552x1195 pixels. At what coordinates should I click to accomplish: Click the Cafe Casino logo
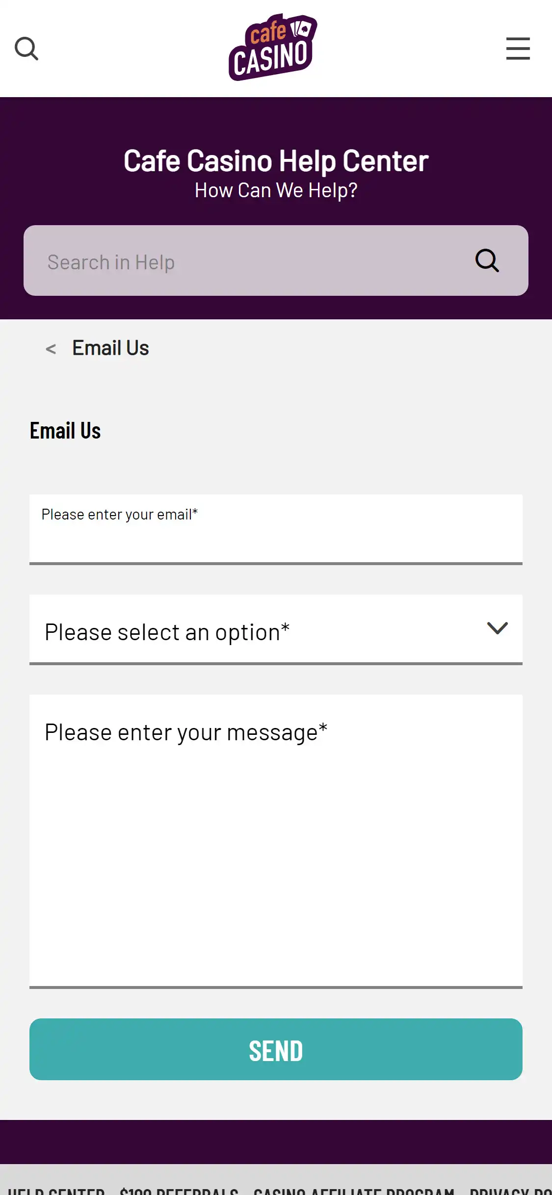pyautogui.click(x=273, y=48)
